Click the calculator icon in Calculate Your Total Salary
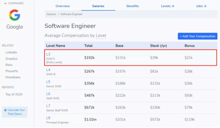The image size is (220, 128). (6, 110)
